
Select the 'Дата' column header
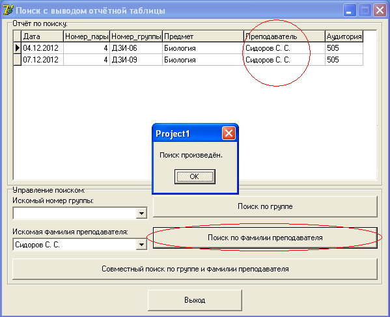pyautogui.click(x=42, y=36)
